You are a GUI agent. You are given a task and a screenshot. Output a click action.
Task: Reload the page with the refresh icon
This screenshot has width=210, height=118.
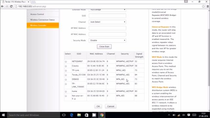pos(11,6)
